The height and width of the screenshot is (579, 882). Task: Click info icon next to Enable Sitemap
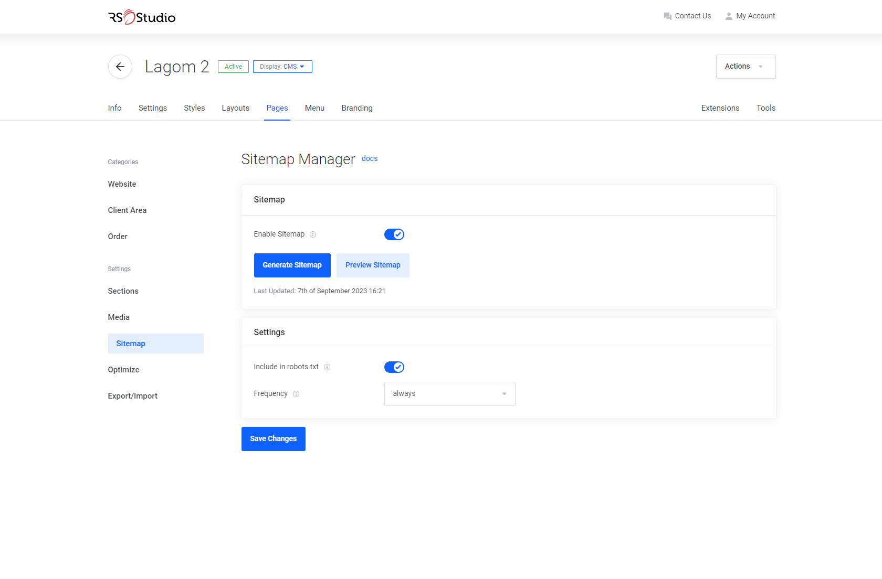313,234
